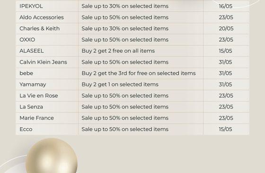265x173 pixels.
Task: Click the golden pearl sphere decoration
Action: point(52,156)
